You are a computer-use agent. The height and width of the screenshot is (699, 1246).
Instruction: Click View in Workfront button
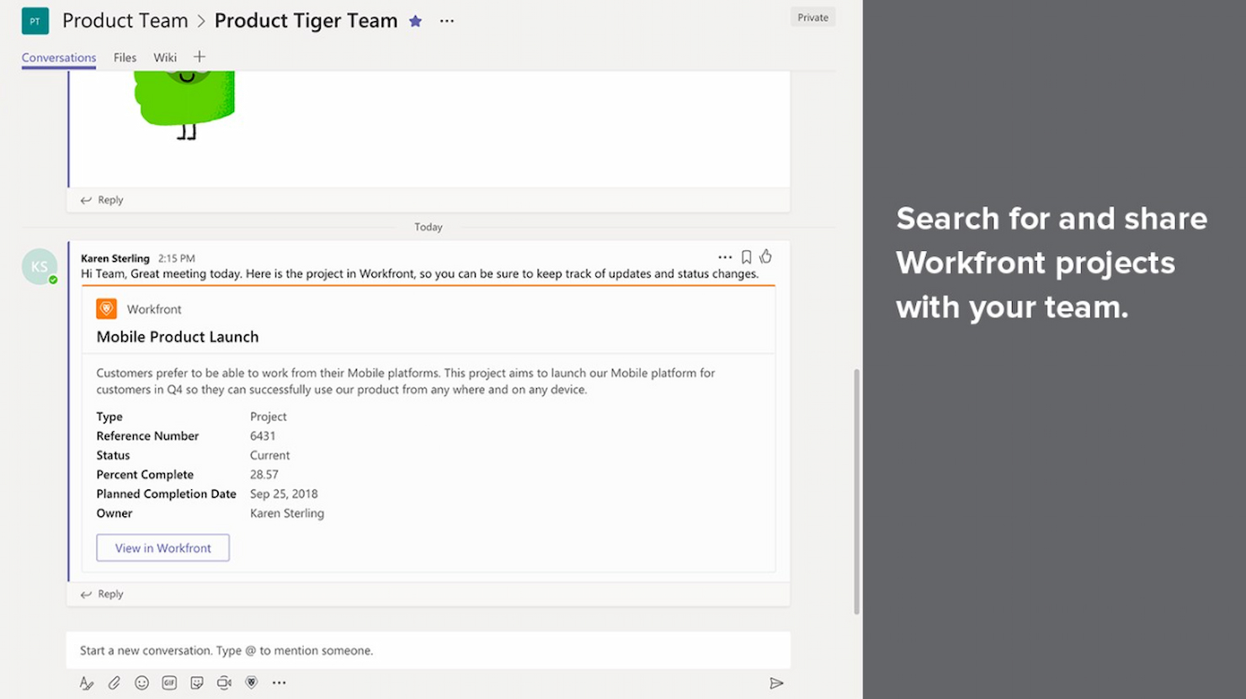click(x=162, y=547)
